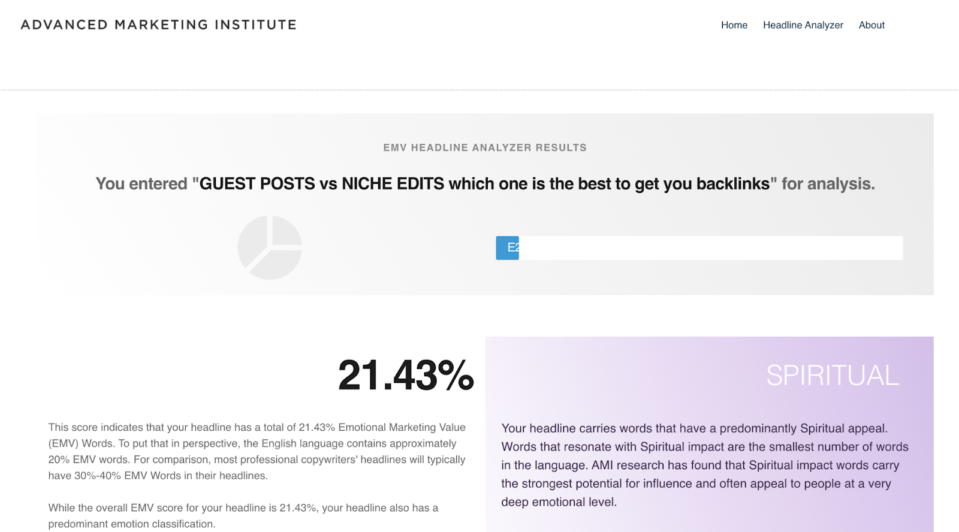Click the gray pie chart icon

pyautogui.click(x=270, y=247)
